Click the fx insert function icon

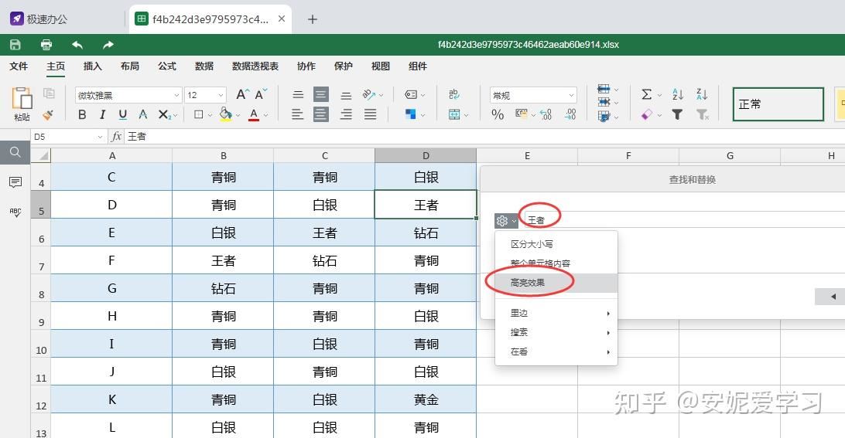(116, 137)
